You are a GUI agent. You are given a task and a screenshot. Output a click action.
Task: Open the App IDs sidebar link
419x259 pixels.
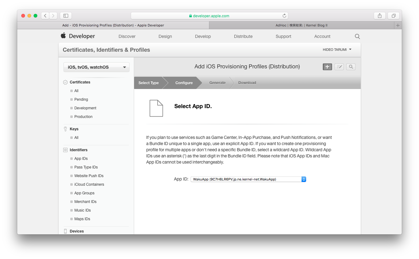coord(81,159)
